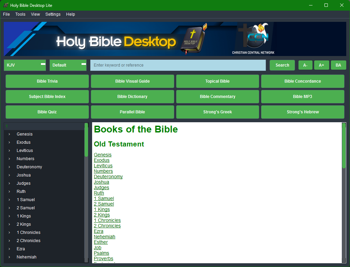The image size is (350, 267).
Task: Click the Genesis link under Old Testament
Action: tap(102, 155)
